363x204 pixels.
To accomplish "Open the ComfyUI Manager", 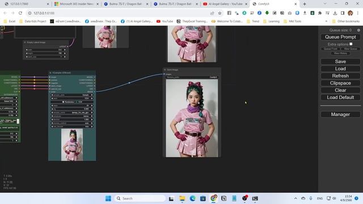I will [x=340, y=114].
